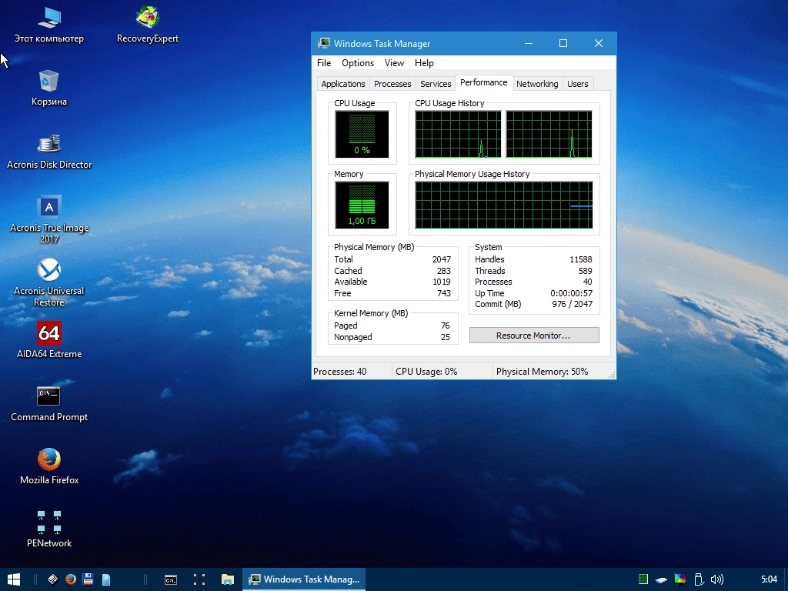Open the View menu
This screenshot has height=591, width=788.
coord(394,63)
